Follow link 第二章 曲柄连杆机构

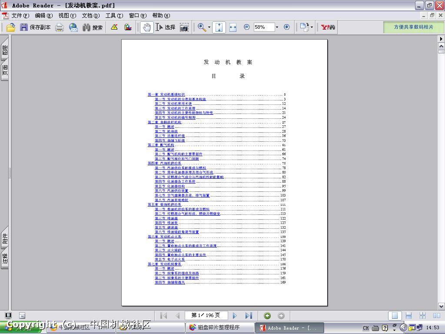click(x=164, y=122)
